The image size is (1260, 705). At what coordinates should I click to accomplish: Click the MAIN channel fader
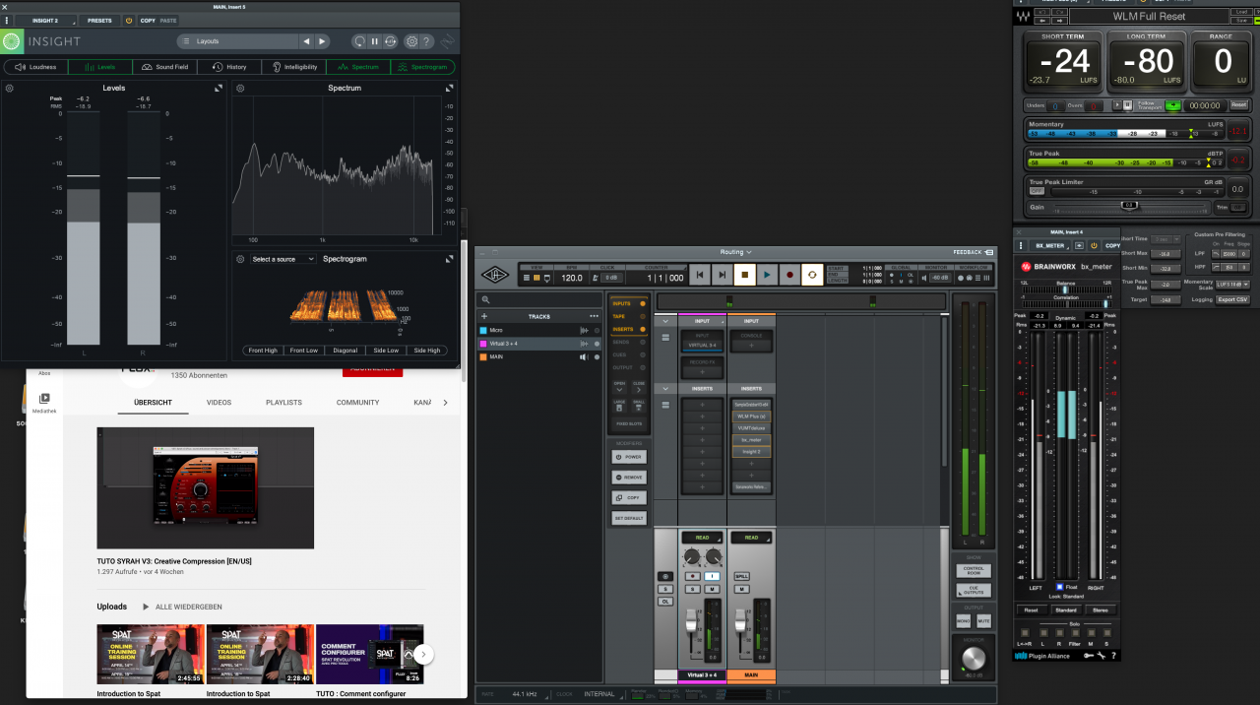click(x=741, y=620)
